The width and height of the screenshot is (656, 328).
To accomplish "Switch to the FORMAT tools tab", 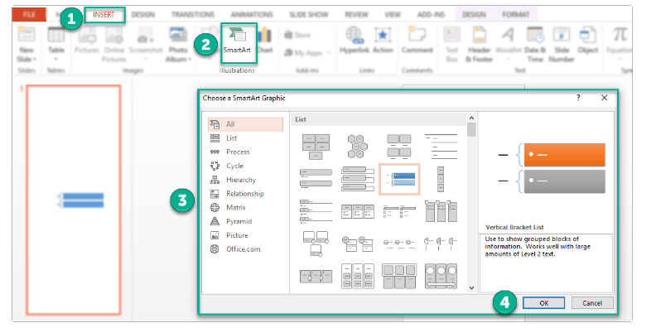I will click(x=516, y=15).
